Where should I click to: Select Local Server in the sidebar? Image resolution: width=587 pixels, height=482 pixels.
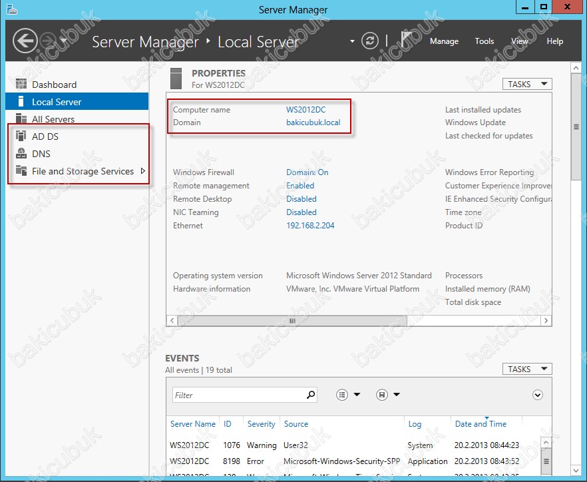coord(77,102)
